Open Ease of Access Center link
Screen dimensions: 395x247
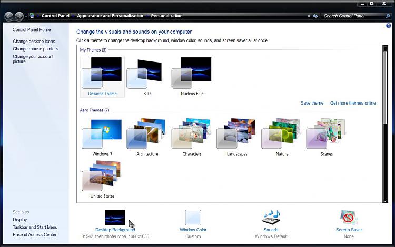(x=35, y=234)
